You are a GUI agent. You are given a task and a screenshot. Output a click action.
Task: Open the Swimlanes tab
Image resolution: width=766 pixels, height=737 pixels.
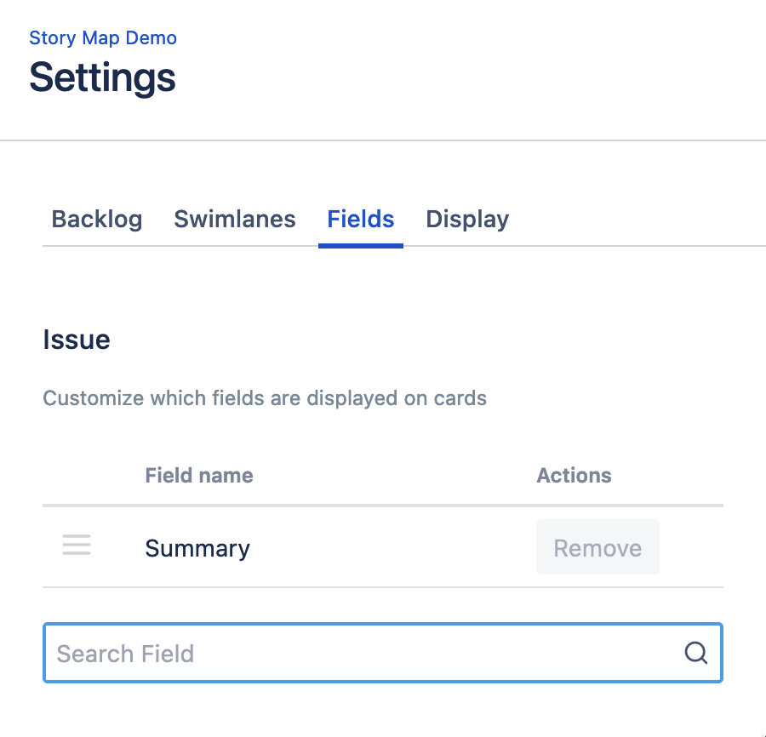click(234, 219)
